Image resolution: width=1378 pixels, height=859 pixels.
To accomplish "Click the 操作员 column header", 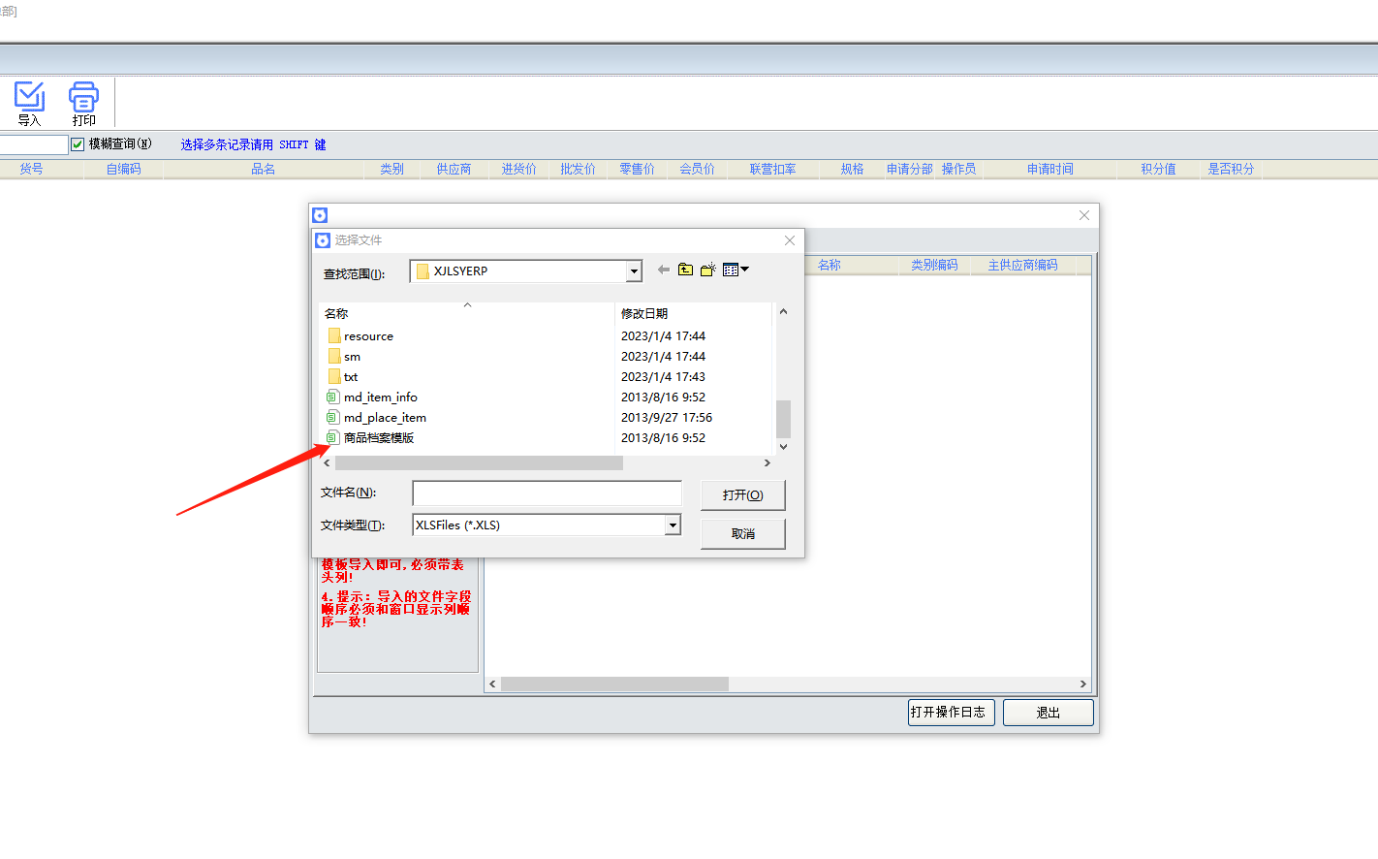I will tap(958, 169).
